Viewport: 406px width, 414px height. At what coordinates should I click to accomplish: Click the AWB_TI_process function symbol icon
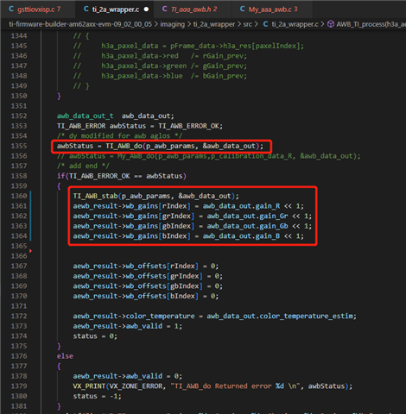tap(331, 24)
